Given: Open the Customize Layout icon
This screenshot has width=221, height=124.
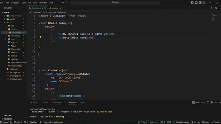Looking at the screenshot, I should pos(204,2).
